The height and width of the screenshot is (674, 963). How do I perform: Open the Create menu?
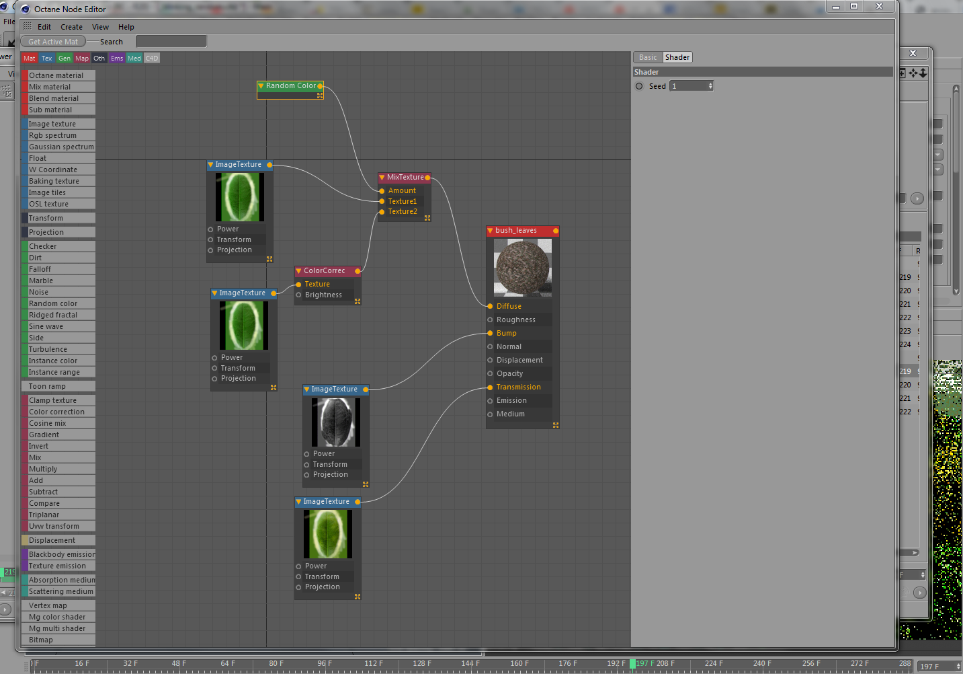click(71, 28)
